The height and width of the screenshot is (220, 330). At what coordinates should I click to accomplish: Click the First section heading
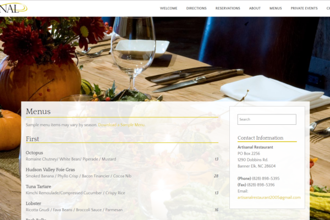point(32,139)
